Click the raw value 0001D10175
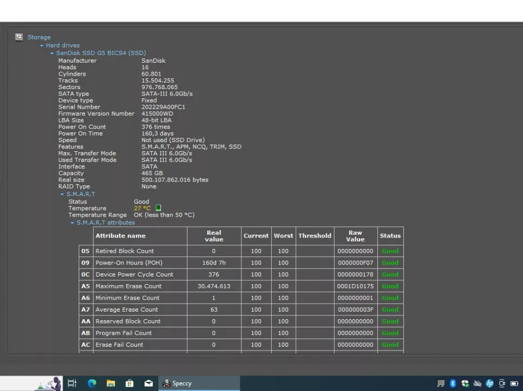 356,286
